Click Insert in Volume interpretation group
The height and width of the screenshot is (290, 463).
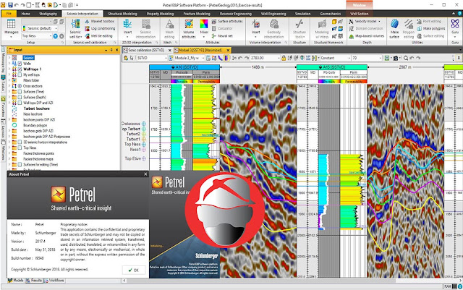pyautogui.click(x=255, y=28)
